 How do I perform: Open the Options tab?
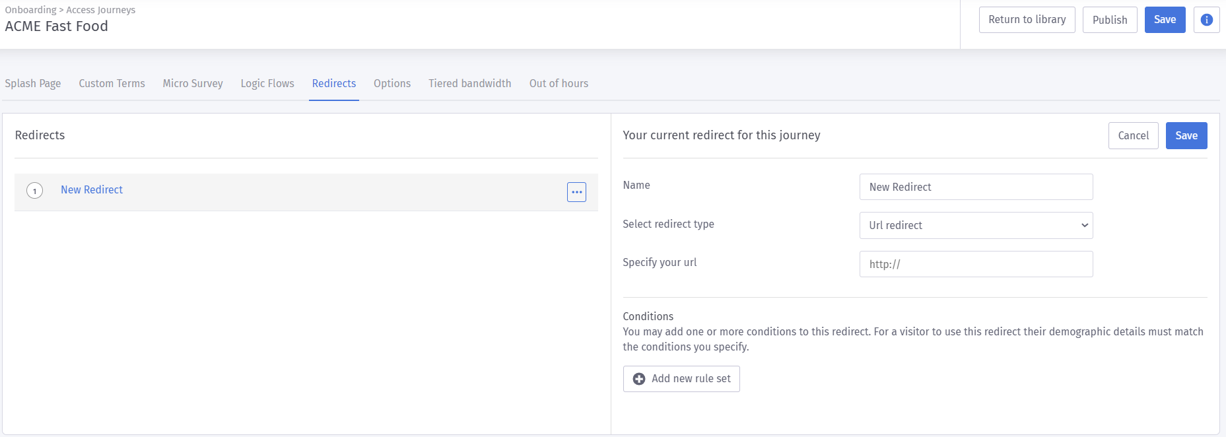[x=392, y=83]
